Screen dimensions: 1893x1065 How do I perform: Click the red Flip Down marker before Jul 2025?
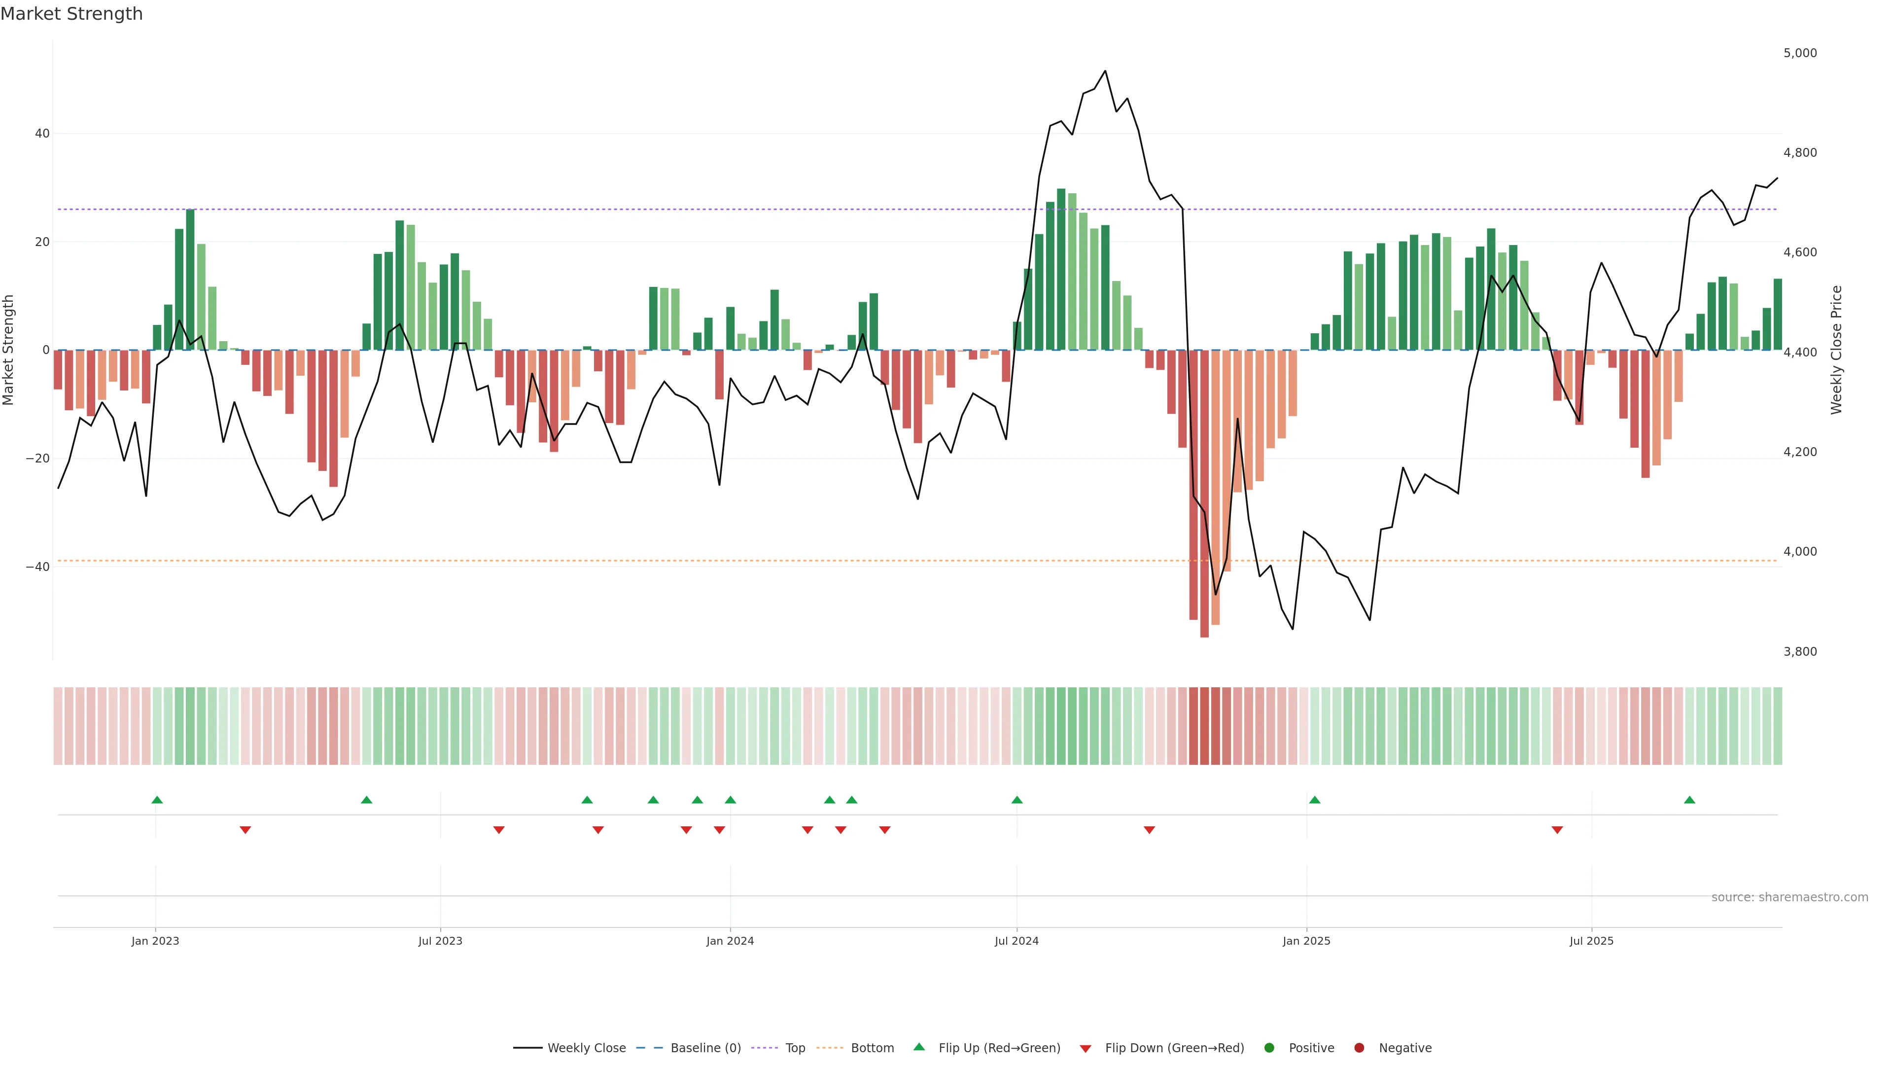1557,830
